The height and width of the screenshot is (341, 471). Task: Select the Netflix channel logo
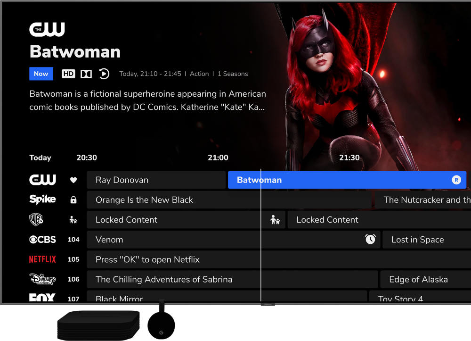[x=42, y=259]
